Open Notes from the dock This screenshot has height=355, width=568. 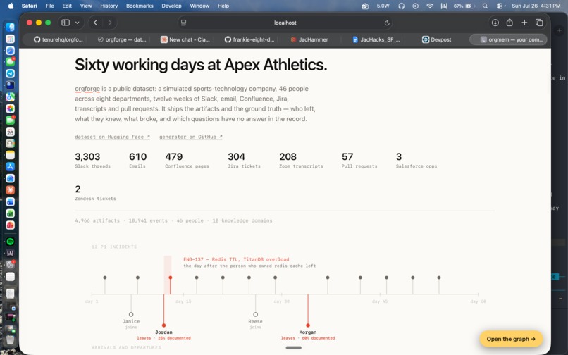[10, 155]
